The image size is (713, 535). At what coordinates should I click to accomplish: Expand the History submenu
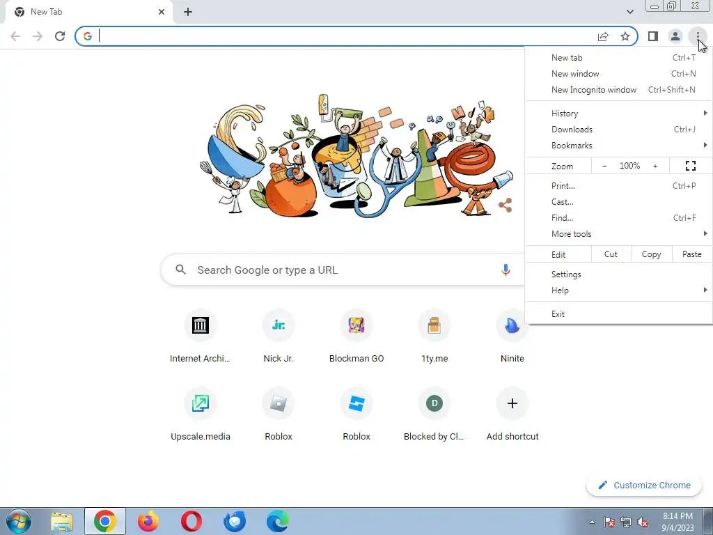click(619, 114)
